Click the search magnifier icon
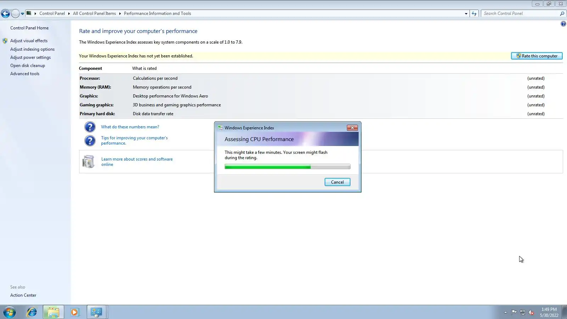The height and width of the screenshot is (319, 567). tap(562, 13)
